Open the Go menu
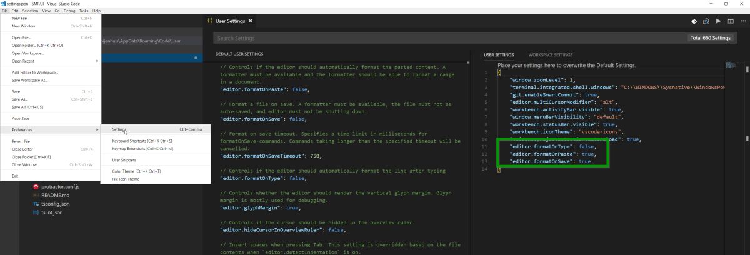Image resolution: width=750 pixels, height=255 pixels. click(x=56, y=11)
